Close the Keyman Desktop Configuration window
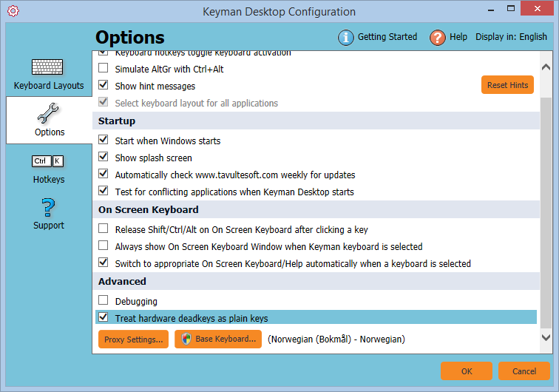This screenshot has height=392, width=559. (538, 9)
